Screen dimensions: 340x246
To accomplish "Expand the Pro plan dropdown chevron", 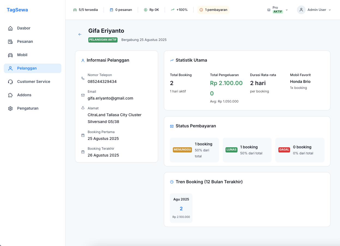I will 287,10.
